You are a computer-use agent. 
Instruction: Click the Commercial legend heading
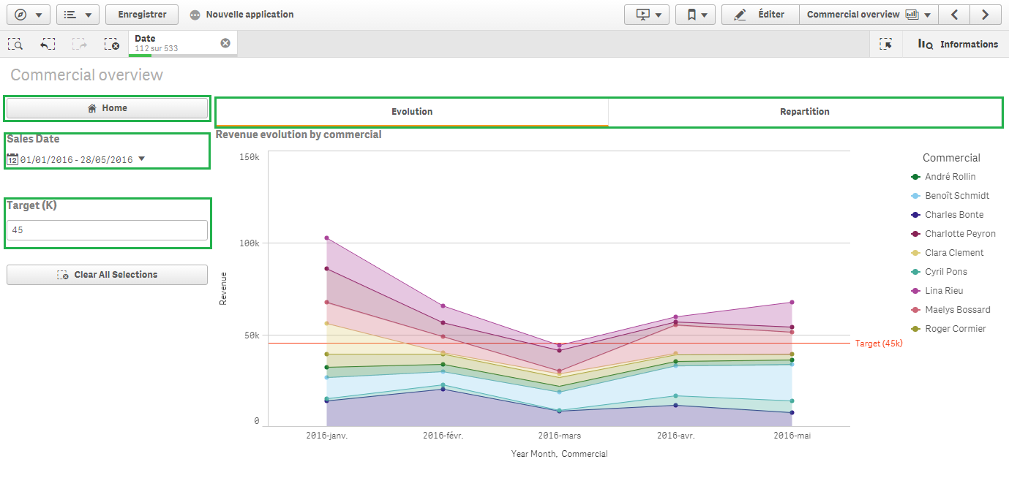(951, 158)
